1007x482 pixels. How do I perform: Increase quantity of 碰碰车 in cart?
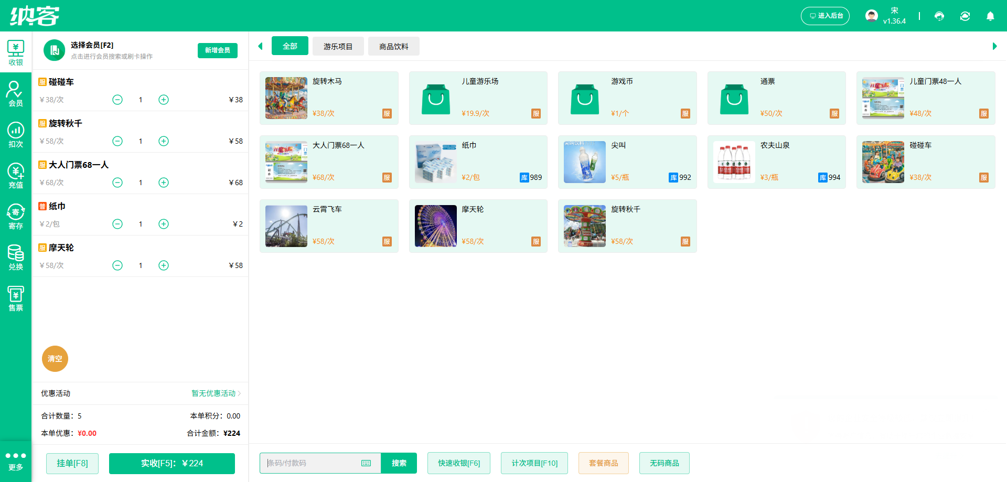tap(164, 100)
